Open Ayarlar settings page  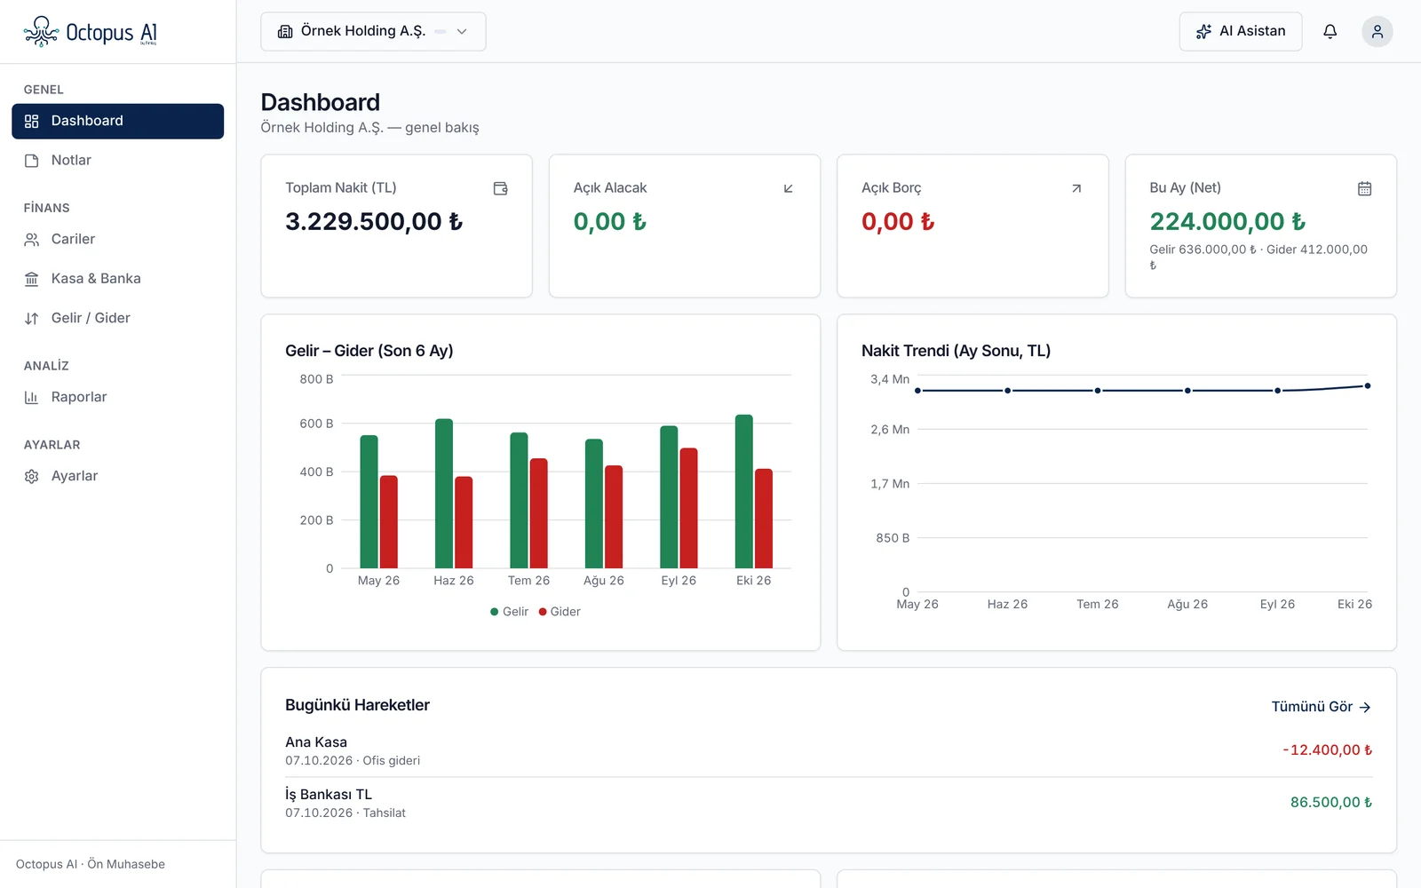117,477
